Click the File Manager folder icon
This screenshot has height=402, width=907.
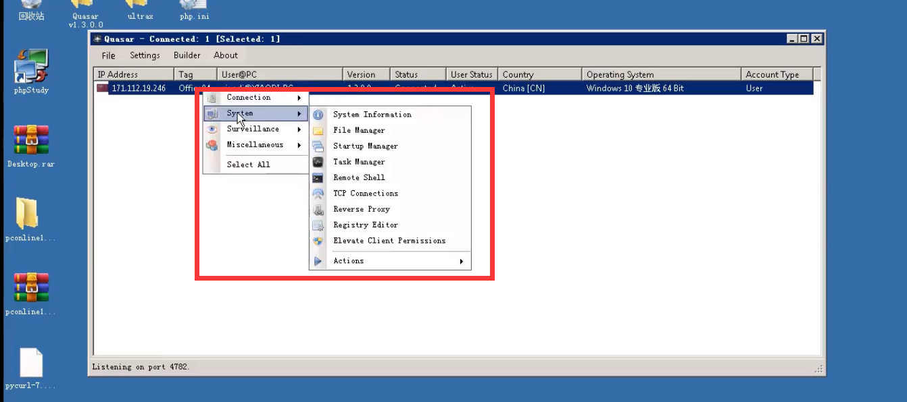tap(318, 131)
